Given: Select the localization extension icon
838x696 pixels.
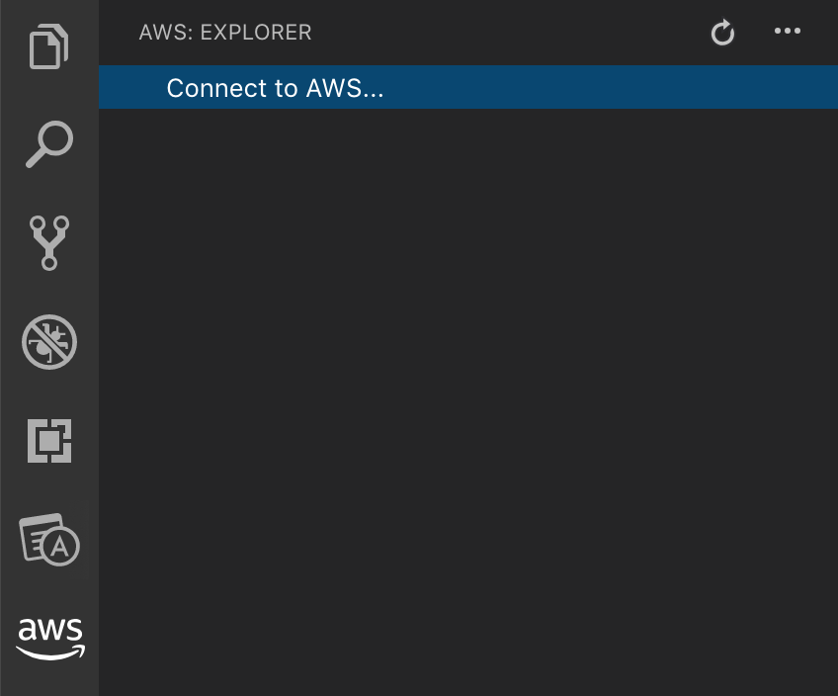Looking at the screenshot, I should [49, 540].
